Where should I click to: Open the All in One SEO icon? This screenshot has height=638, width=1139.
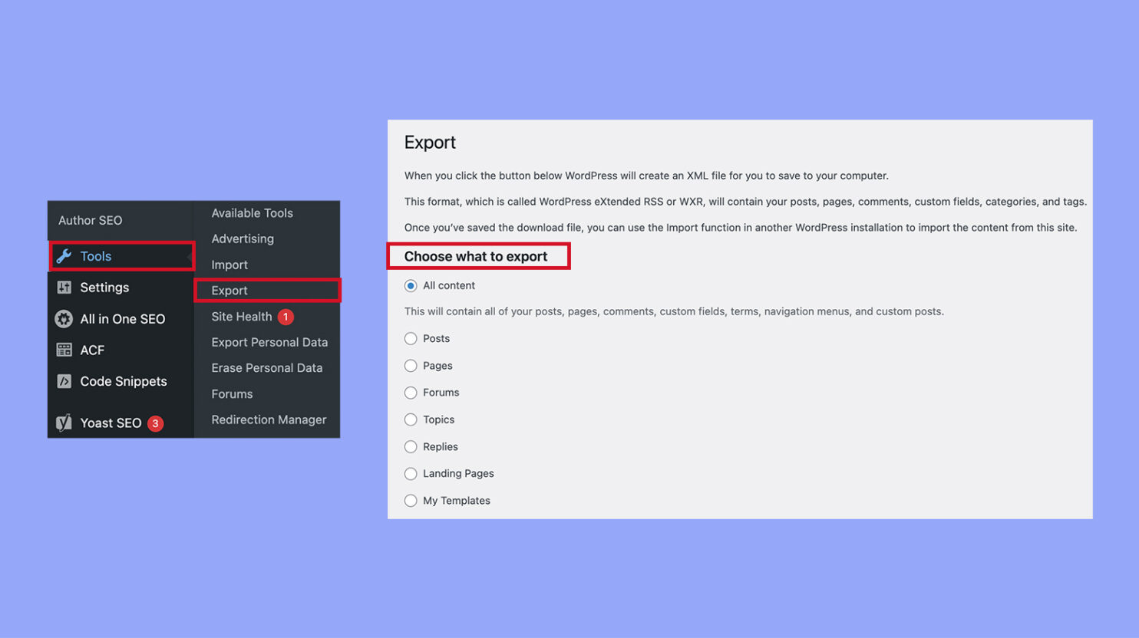tap(64, 319)
